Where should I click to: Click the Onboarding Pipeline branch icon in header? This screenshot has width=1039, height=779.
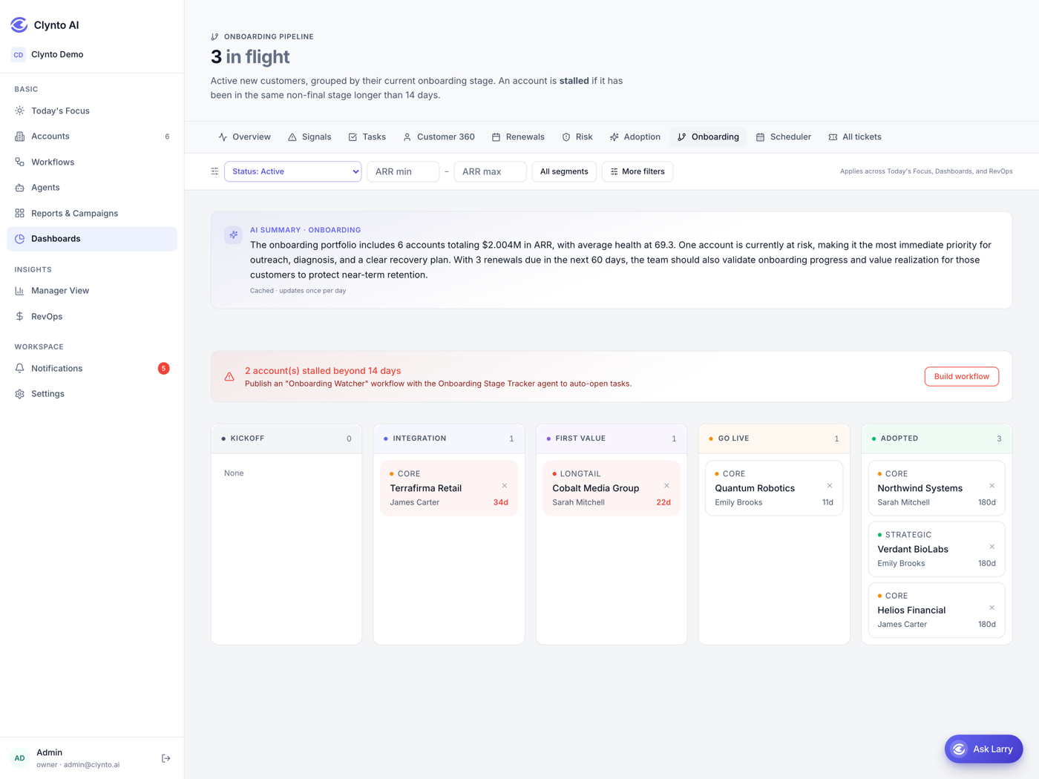pyautogui.click(x=214, y=36)
